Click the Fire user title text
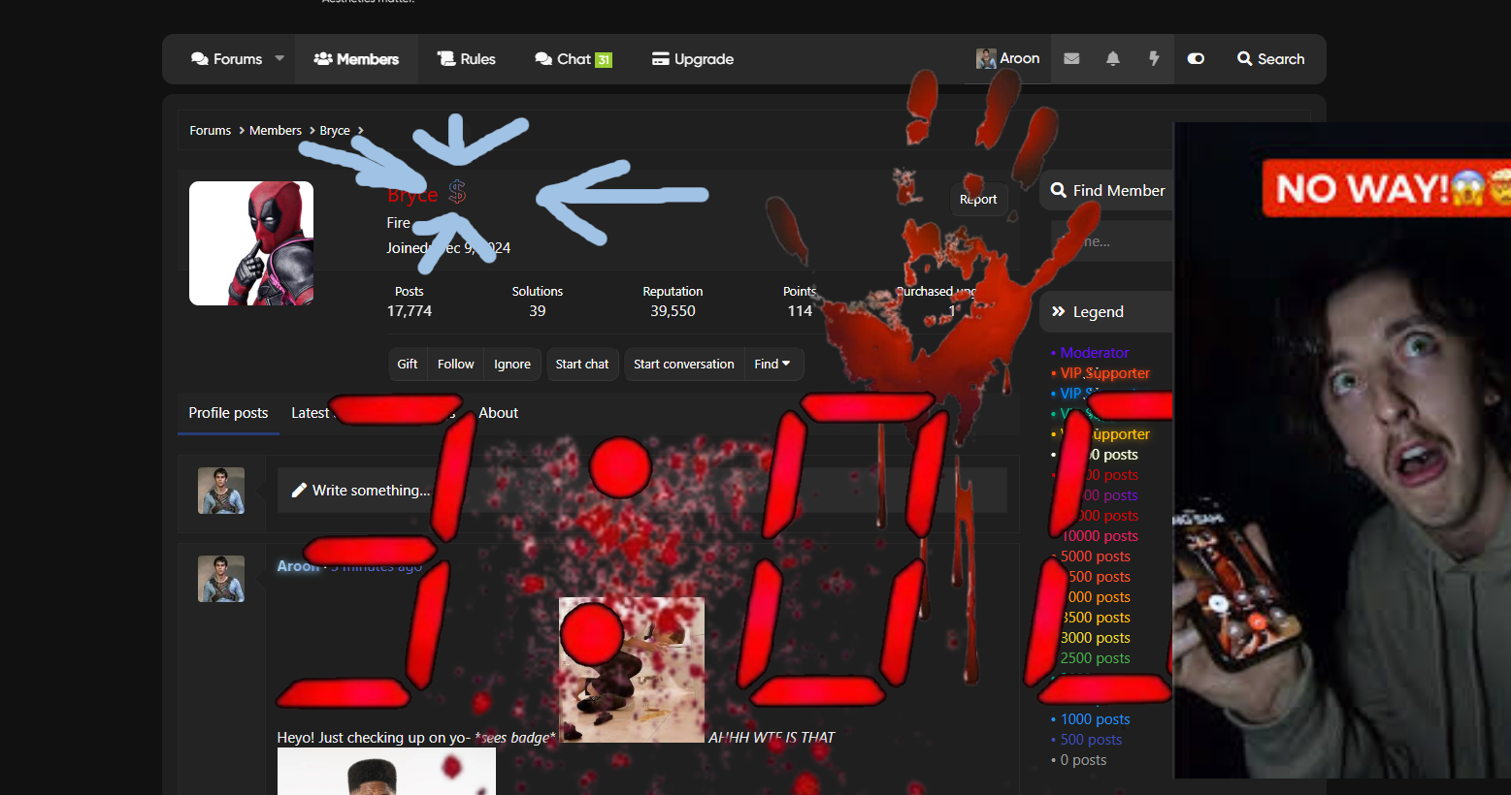This screenshot has width=1511, height=795. (x=399, y=223)
